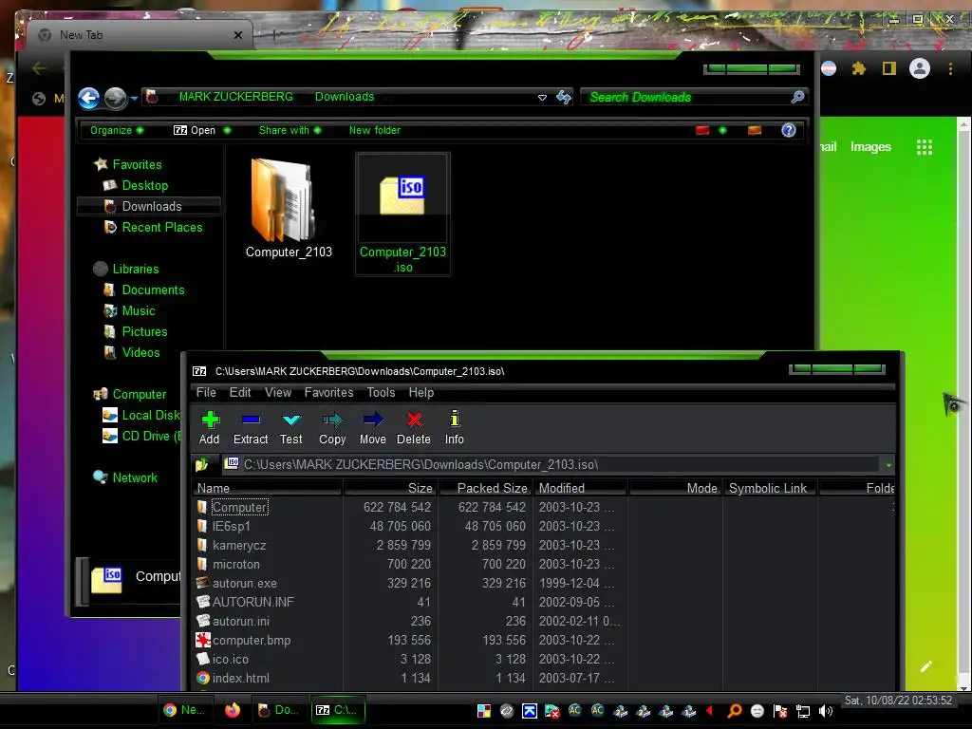The image size is (972, 729).
Task: Open Action Center flag tray icon
Action: pyautogui.click(x=780, y=711)
